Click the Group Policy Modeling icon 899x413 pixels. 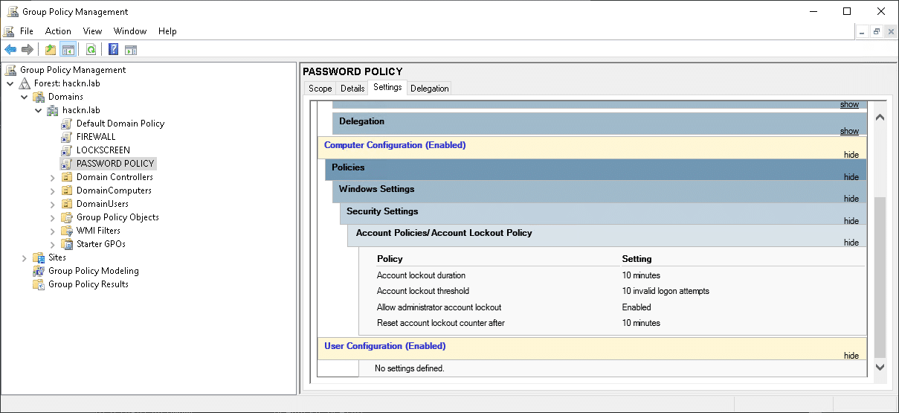pos(39,271)
